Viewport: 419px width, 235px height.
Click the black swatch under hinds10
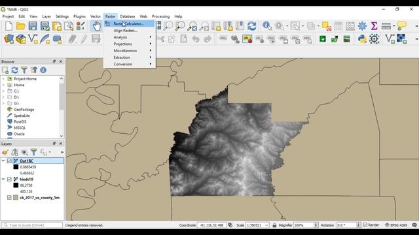16,185
